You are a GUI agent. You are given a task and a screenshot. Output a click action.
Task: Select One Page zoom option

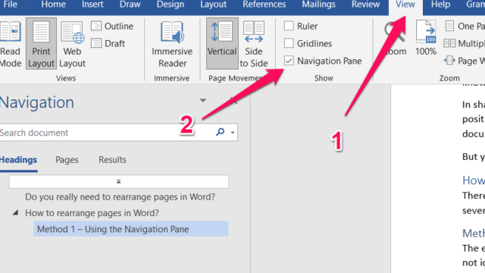tap(465, 26)
